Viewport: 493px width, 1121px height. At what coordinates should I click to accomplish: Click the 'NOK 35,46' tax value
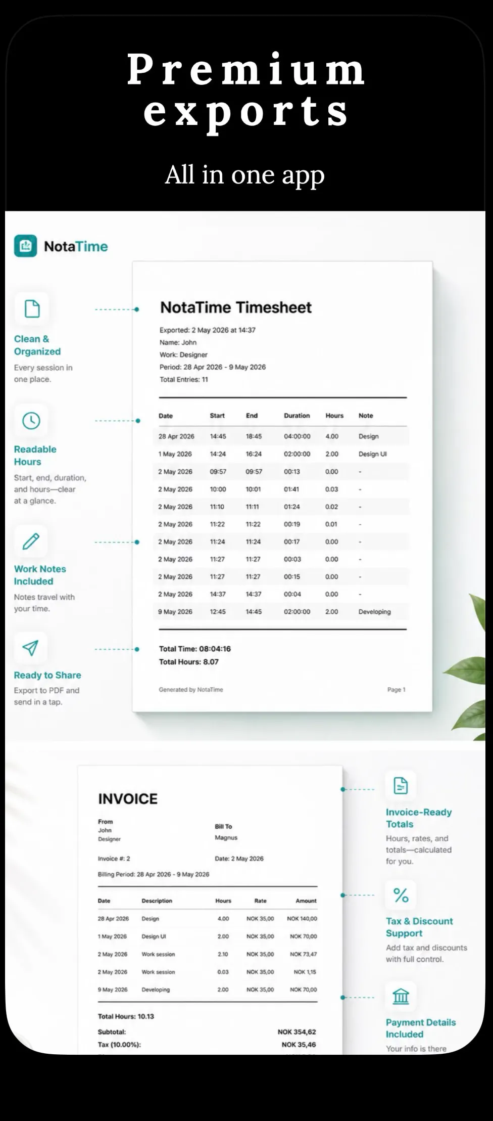click(x=299, y=1045)
